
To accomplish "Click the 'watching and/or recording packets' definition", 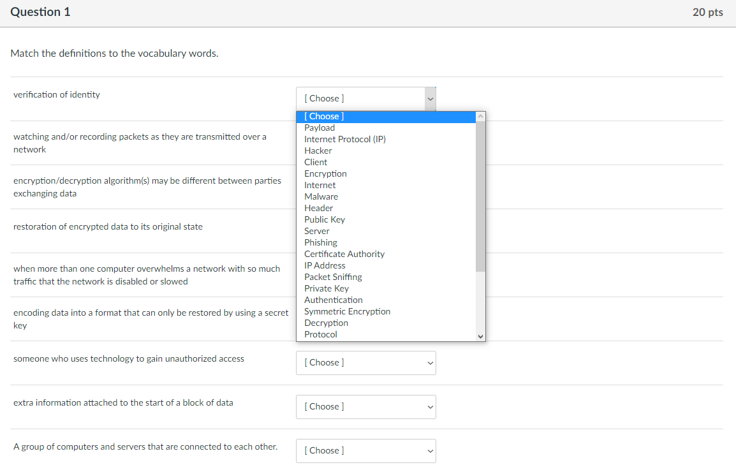I will tap(140, 144).
